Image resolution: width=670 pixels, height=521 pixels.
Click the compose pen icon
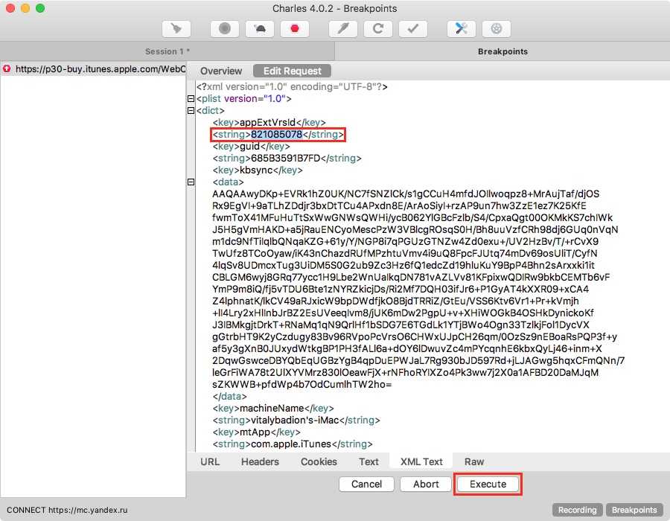coord(343,29)
